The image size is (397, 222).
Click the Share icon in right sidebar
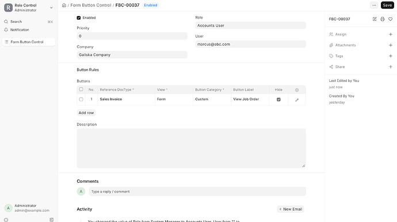(331, 67)
